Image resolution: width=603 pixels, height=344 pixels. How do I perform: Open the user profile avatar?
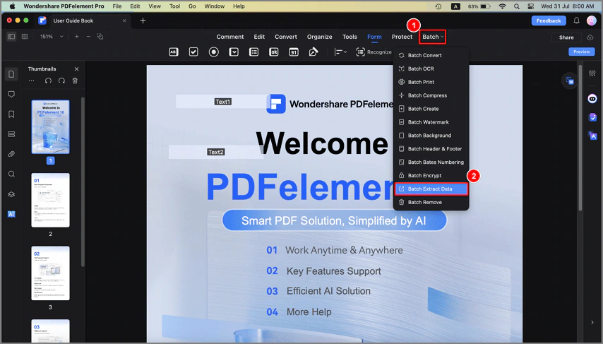592,20
